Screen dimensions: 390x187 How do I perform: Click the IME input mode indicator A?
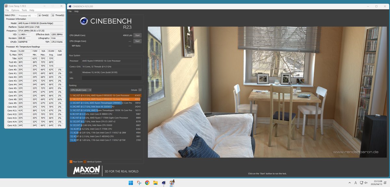tap(356, 183)
